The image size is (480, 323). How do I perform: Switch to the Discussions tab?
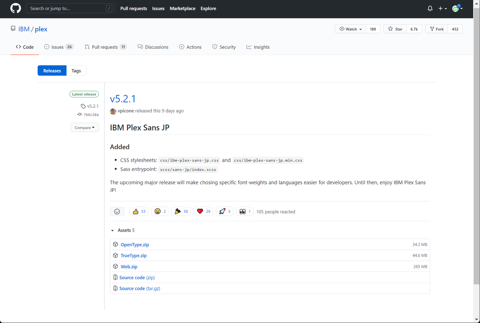coord(153,47)
